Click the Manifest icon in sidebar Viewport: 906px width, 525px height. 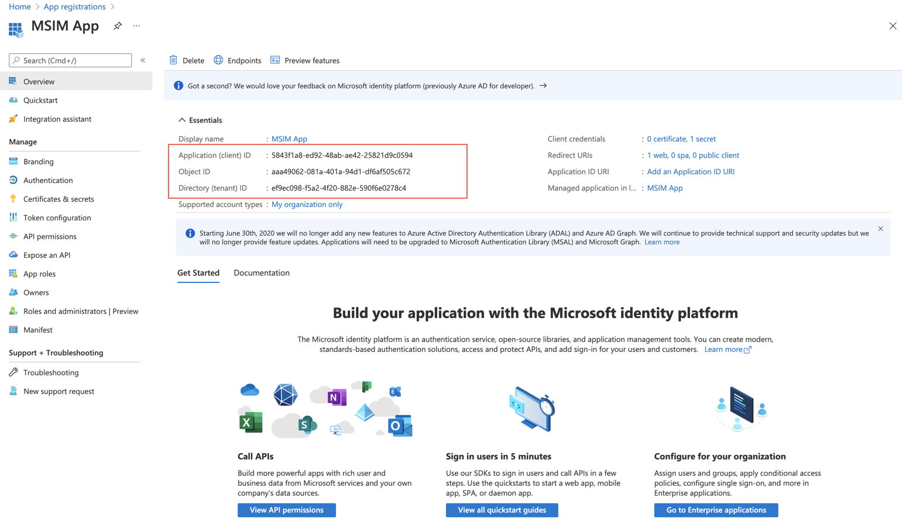point(13,330)
